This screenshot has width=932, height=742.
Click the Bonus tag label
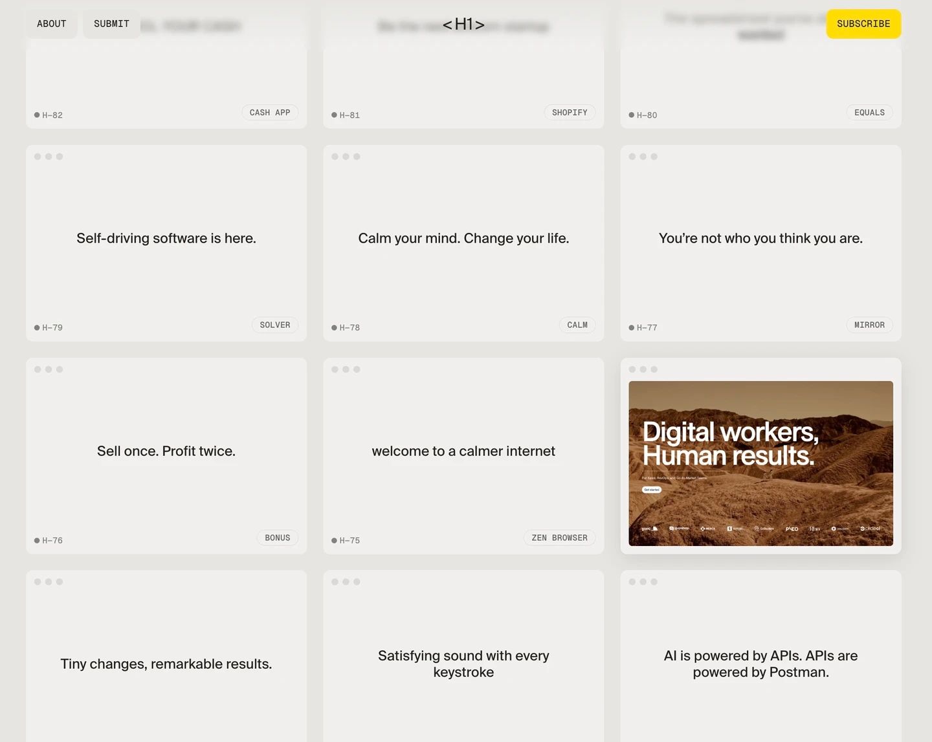(x=278, y=538)
